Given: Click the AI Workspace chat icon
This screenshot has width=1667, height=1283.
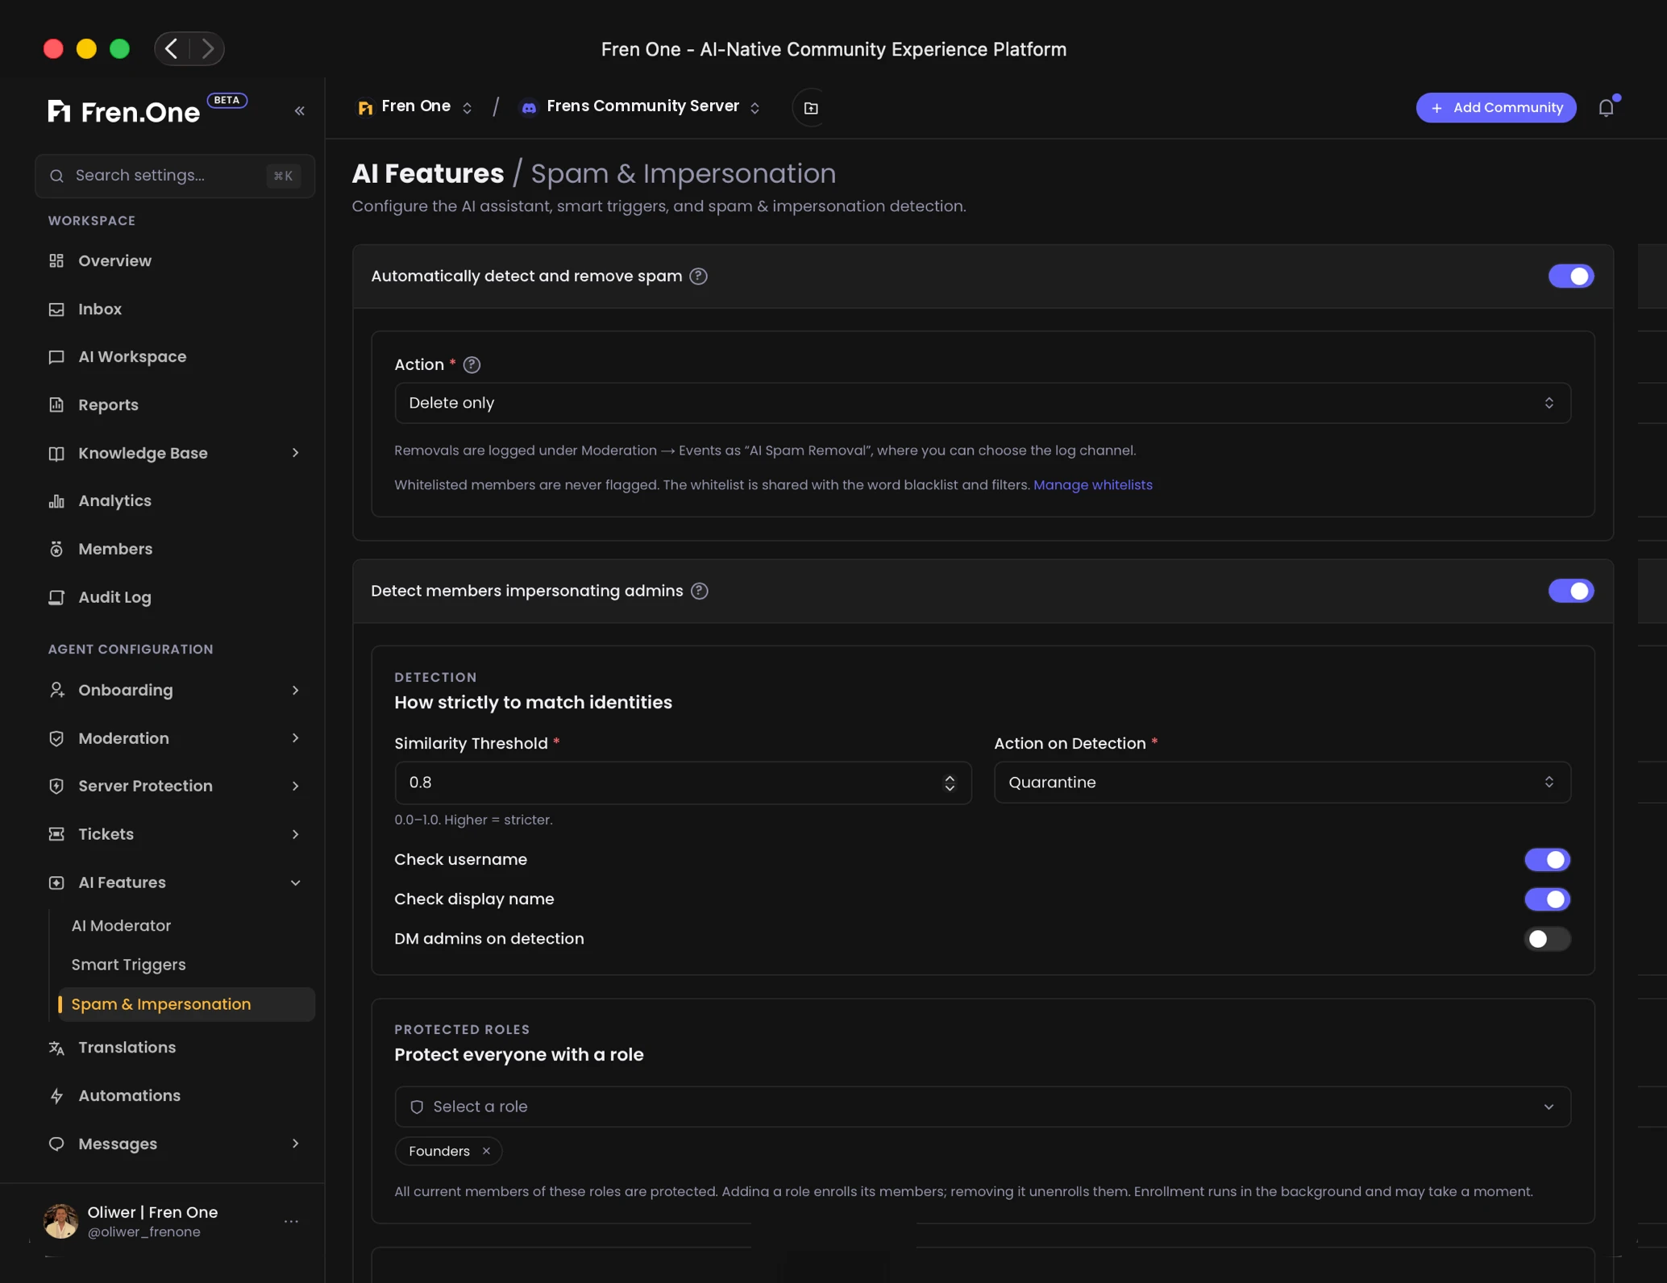Looking at the screenshot, I should (56, 357).
